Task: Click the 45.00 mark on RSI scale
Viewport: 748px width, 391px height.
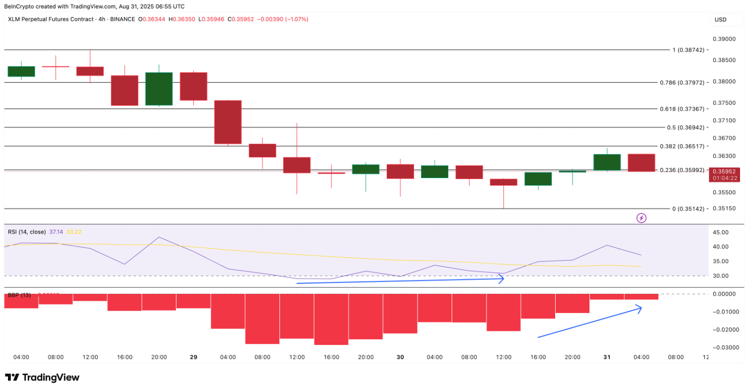Action: [x=721, y=232]
